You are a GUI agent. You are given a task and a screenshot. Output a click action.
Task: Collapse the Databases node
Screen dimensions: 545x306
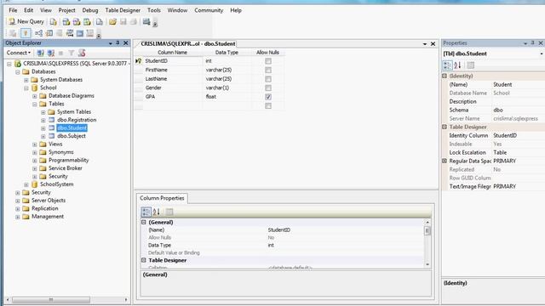[18, 72]
